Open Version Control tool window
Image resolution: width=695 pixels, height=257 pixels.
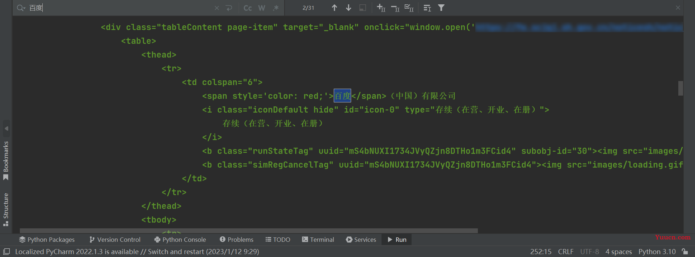point(115,240)
